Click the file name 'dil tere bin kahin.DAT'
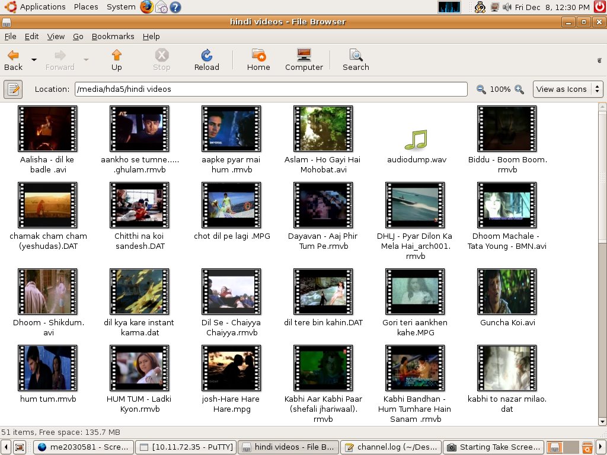The image size is (607, 455). (x=323, y=323)
